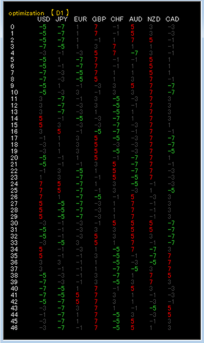Screen dimensions: 204x343
Task: Select the CAD column header
Action: coord(172,19)
